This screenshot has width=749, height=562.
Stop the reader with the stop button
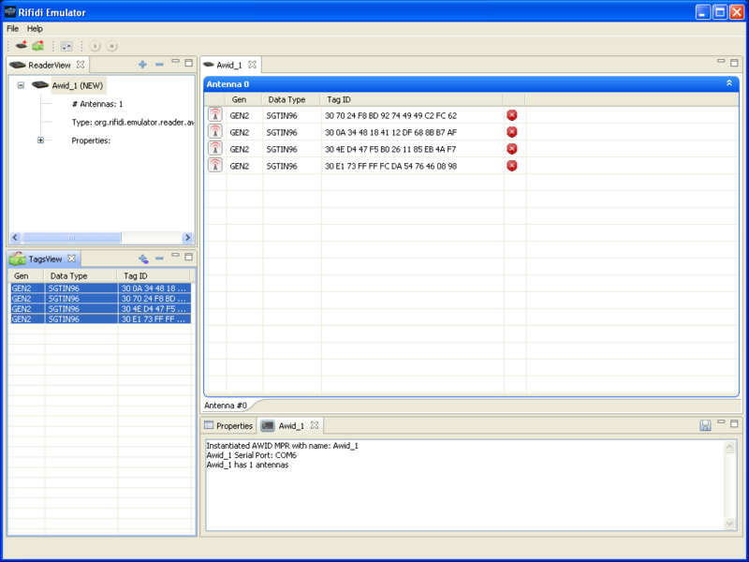click(x=111, y=46)
